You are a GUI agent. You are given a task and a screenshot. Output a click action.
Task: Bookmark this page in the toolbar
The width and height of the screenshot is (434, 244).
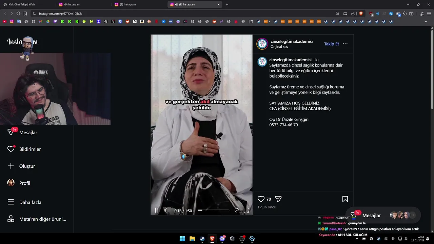point(25,14)
